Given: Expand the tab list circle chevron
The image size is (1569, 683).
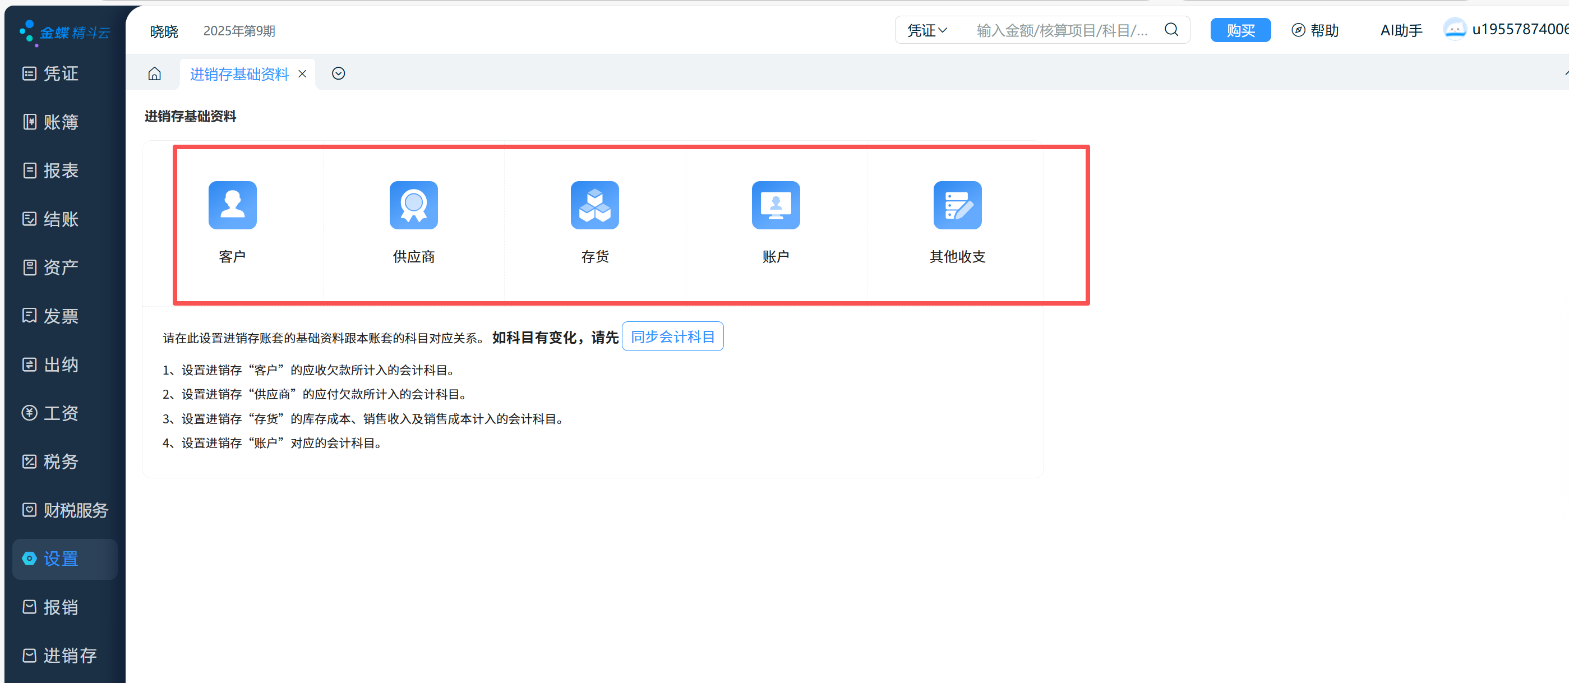Looking at the screenshot, I should [338, 73].
